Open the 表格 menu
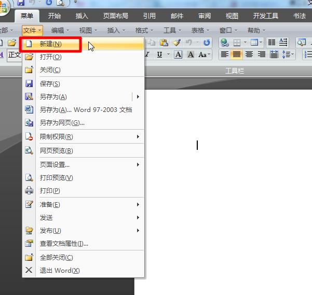This screenshot has width=312, height=295. pos(200,31)
